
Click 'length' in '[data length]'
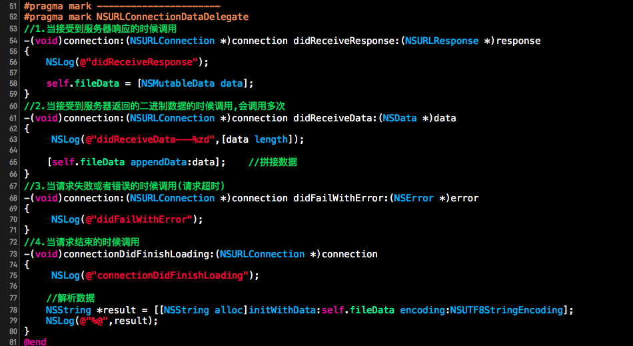[x=271, y=140]
